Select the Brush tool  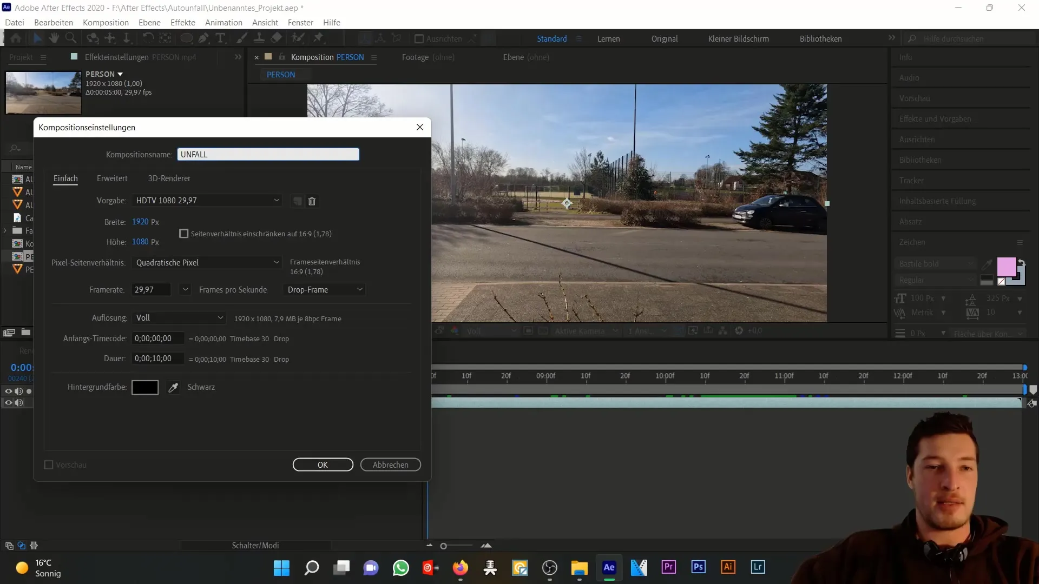(x=242, y=38)
